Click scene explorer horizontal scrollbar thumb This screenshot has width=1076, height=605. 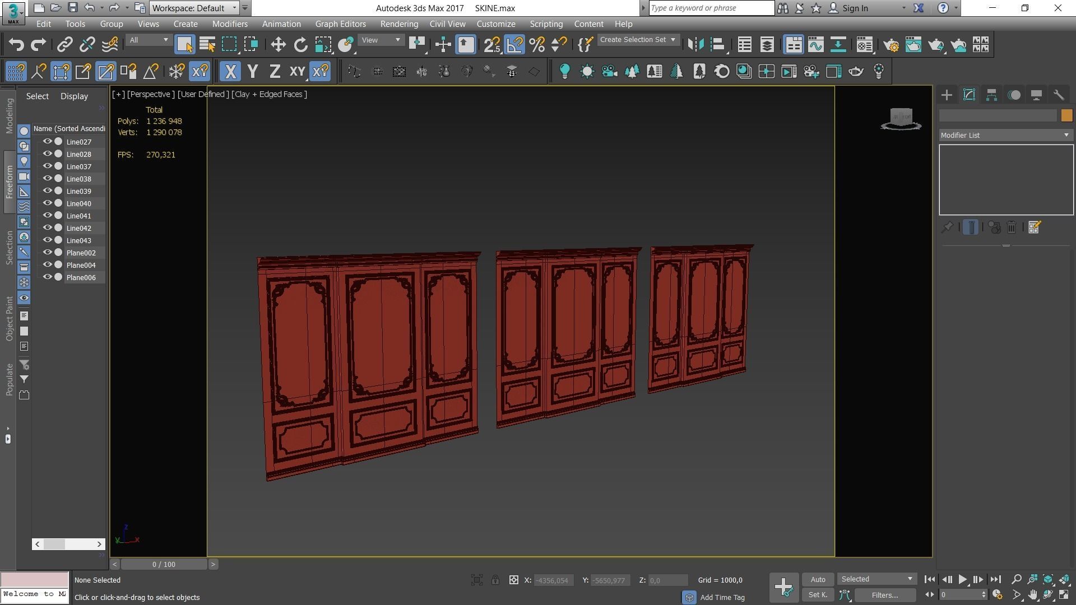(54, 544)
